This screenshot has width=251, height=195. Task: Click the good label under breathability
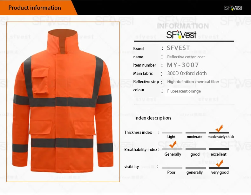[x=195, y=154]
